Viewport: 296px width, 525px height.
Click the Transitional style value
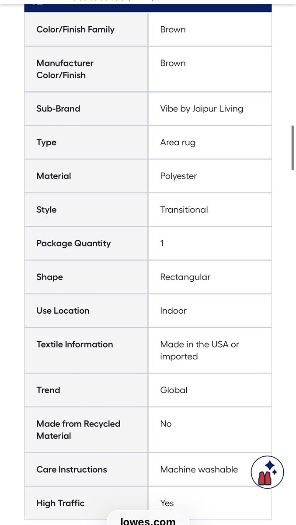click(x=184, y=210)
